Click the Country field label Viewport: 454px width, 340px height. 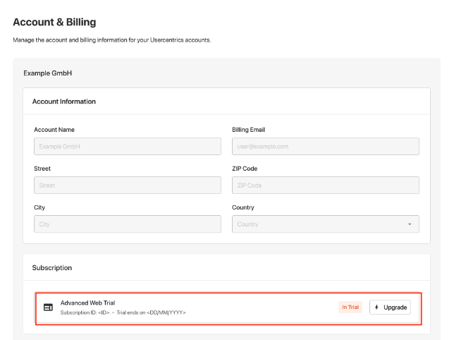pos(243,207)
